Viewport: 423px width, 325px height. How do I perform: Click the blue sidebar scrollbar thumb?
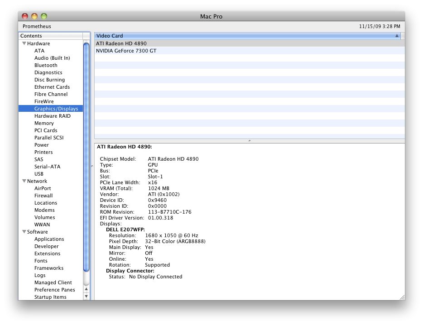(87, 157)
